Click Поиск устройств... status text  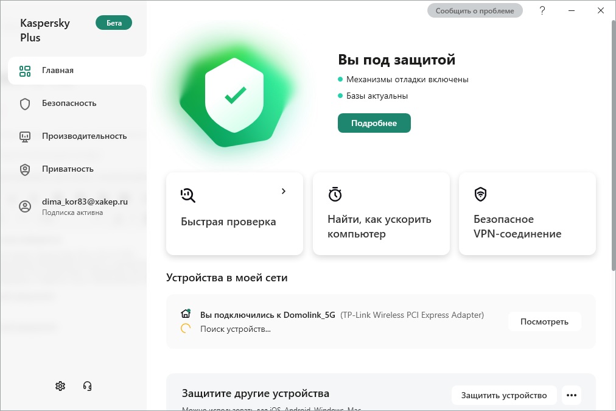[236, 329]
